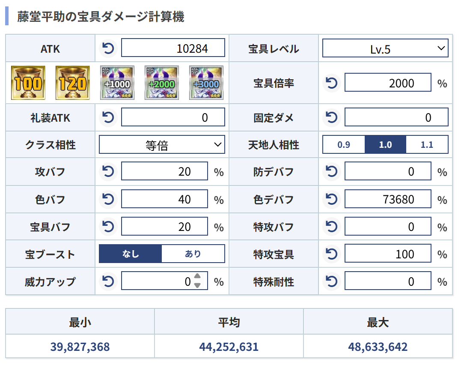Set 宝ブースト to なし
This screenshot has height=365, width=464.
pyautogui.click(x=130, y=254)
